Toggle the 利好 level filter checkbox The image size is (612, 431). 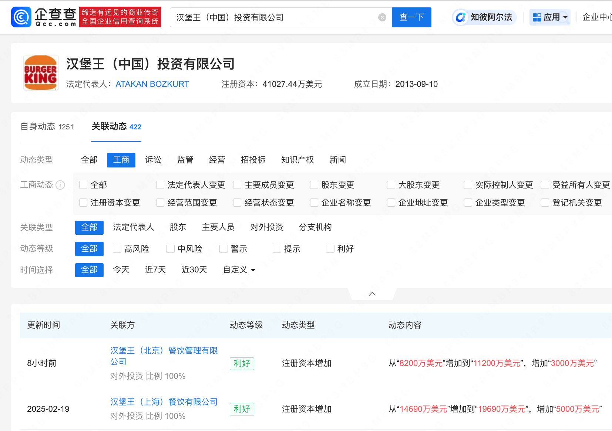[x=330, y=249]
